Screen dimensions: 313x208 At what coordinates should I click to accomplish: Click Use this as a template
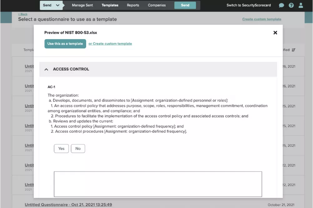coord(65,44)
